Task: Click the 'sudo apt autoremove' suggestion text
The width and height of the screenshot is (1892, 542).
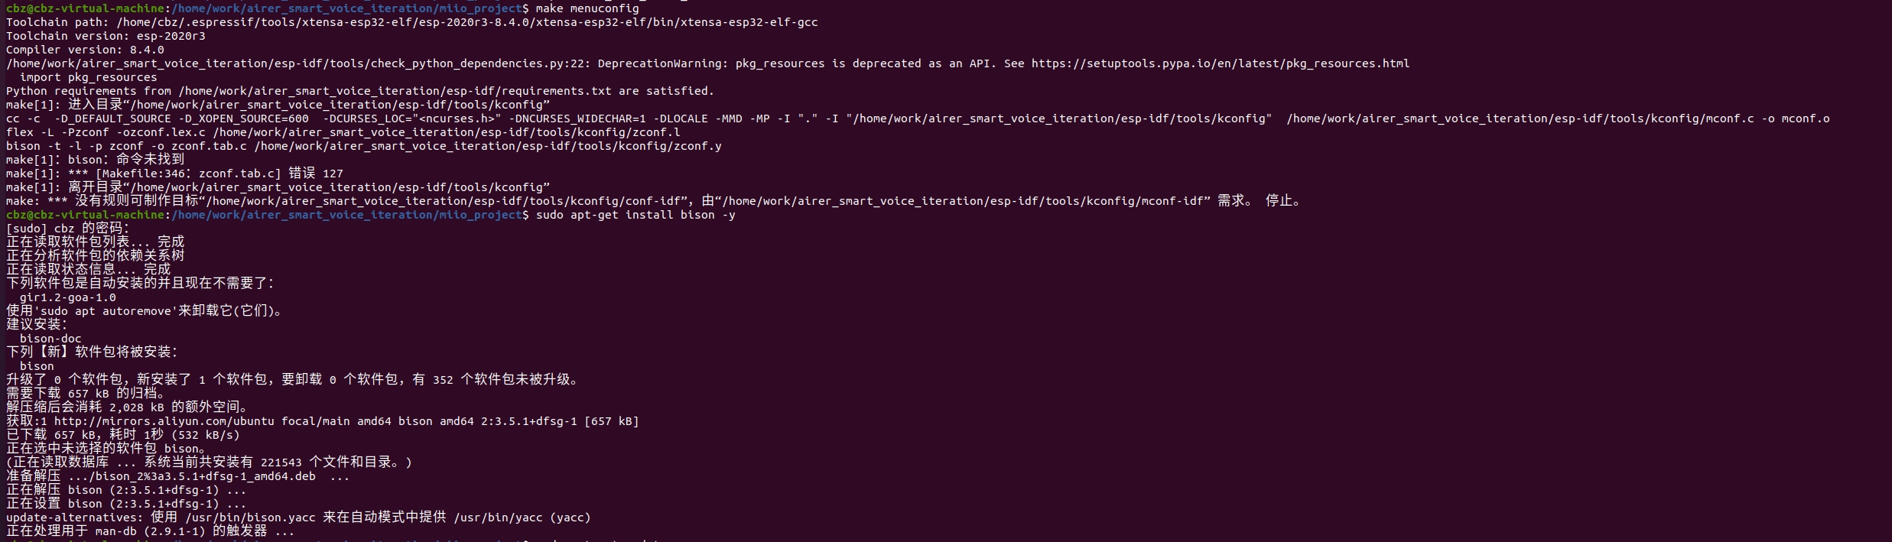Action: coord(109,311)
